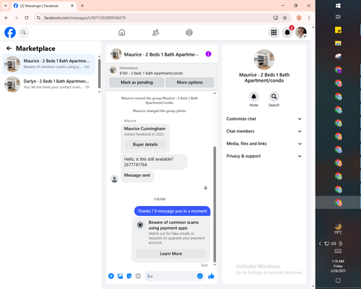Choose a GIF with the GIF icon
361x289 pixels.
pyautogui.click(x=138, y=276)
